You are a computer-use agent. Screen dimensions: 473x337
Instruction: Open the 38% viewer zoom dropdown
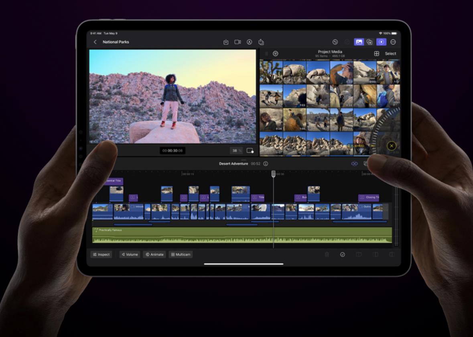coord(236,151)
